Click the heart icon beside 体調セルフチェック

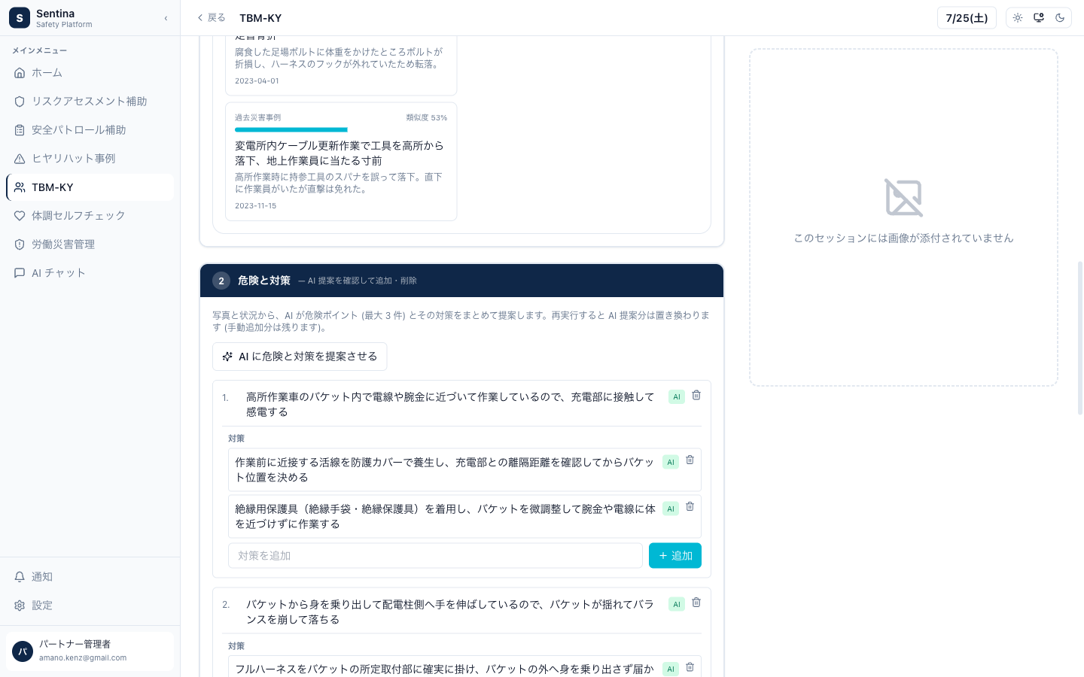tap(20, 216)
